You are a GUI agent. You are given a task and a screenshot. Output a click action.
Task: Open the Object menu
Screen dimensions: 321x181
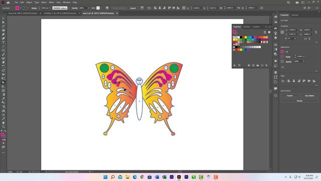point(29,3)
